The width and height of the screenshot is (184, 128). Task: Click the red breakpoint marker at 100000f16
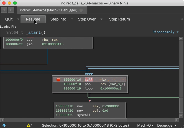pos(58,80)
